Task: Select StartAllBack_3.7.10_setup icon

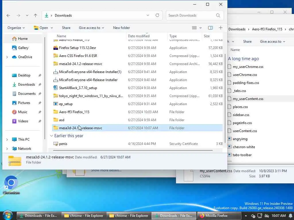Action: pos(55,88)
